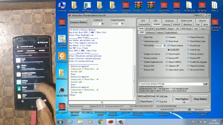223x125 pixels.
Task: Select the Reboot fastboot radio option
Action: [x=175, y=45]
